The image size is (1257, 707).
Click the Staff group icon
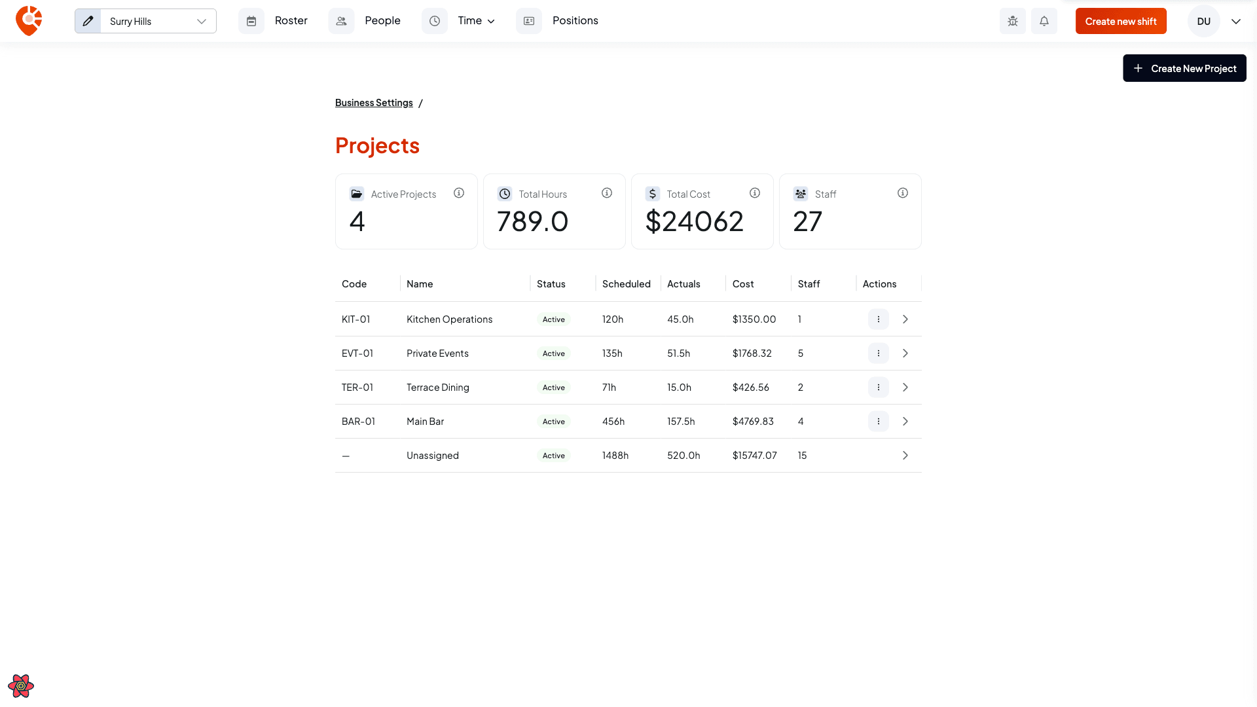click(x=801, y=194)
